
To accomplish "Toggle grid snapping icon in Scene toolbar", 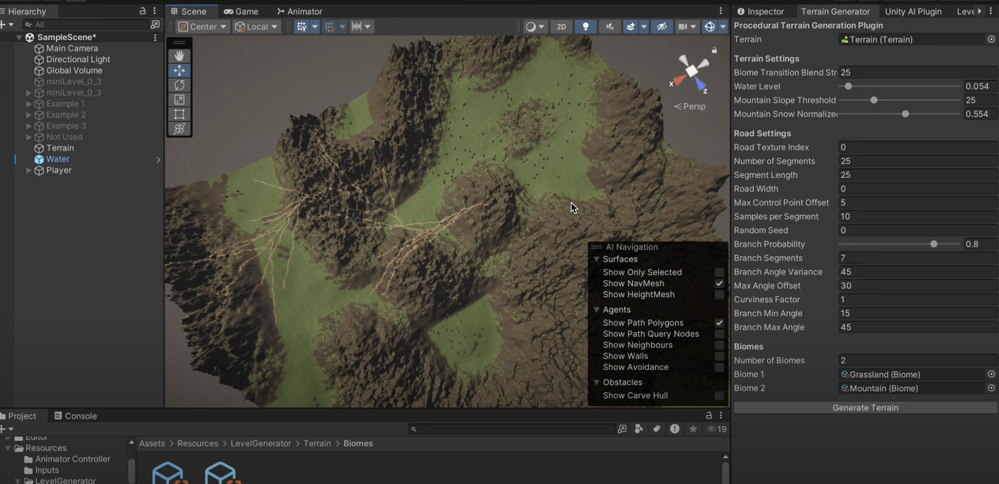I will pos(301,26).
